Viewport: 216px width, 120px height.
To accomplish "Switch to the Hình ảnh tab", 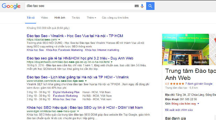I will [x=60, y=18].
